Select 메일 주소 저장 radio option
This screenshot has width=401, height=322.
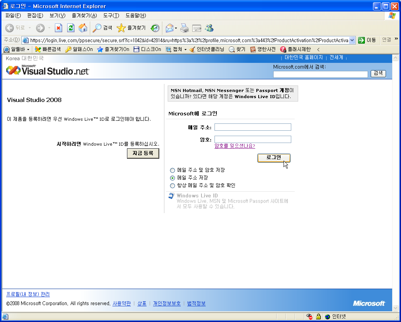[172, 178]
